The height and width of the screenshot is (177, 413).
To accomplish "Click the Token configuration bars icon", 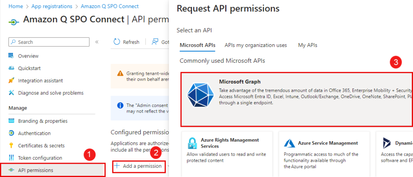I will coord(11,158).
